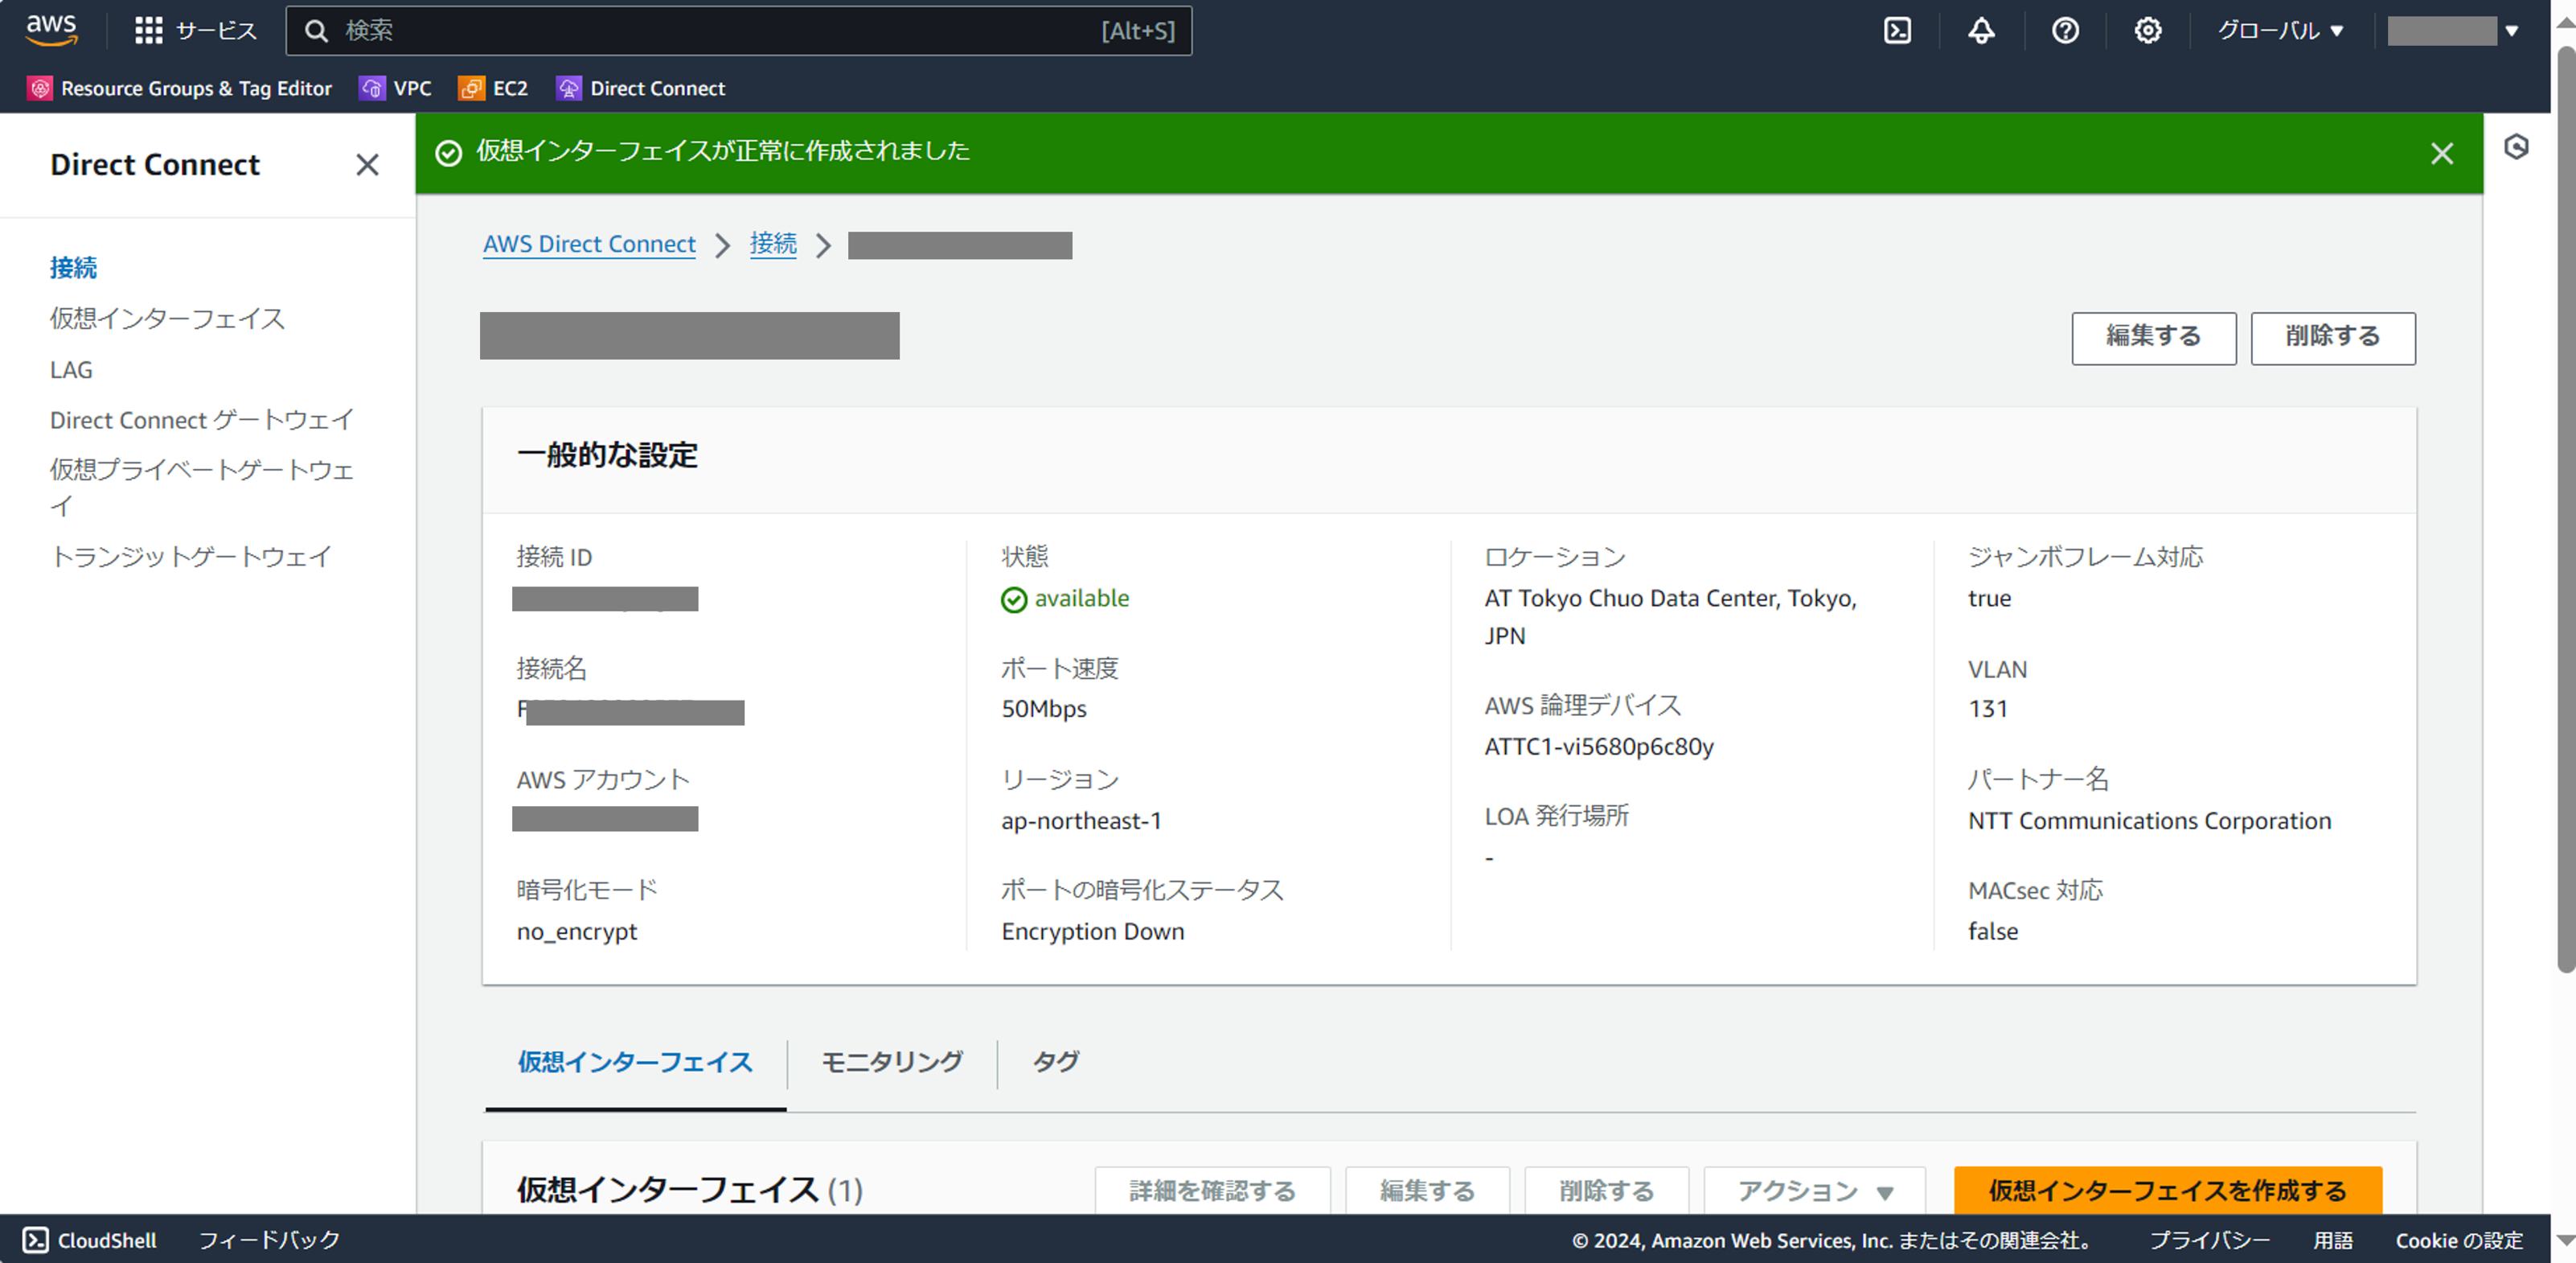Open the services grid menu
The width and height of the screenshot is (2576, 1263).
click(x=148, y=30)
